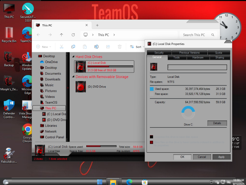Open Start button on taskbar
The width and height of the screenshot is (246, 185).
click(99, 182)
